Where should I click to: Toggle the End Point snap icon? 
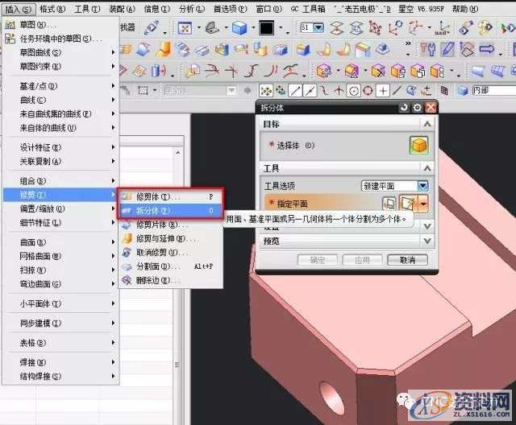(x=295, y=90)
